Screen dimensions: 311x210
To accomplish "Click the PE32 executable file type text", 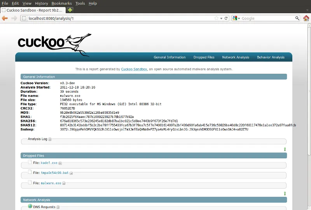I will tap(111, 104).
